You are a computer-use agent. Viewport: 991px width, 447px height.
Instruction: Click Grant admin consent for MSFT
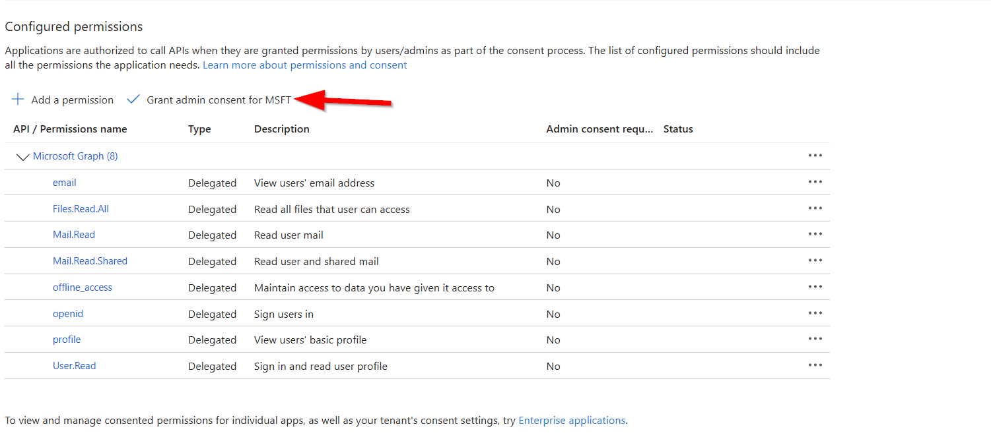[209, 100]
